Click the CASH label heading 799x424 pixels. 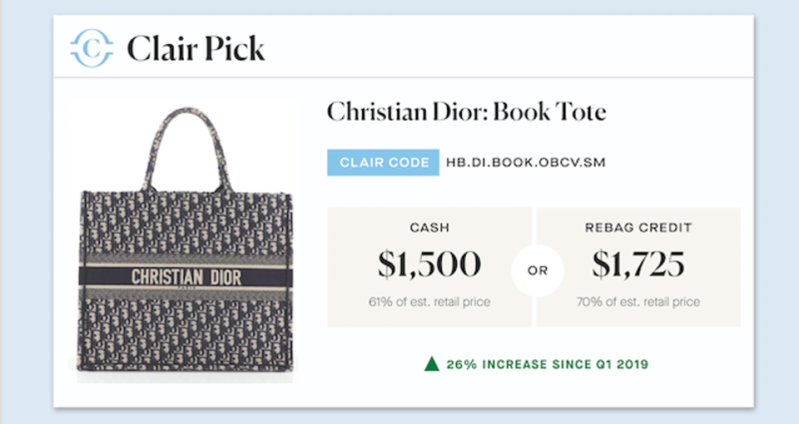[429, 228]
